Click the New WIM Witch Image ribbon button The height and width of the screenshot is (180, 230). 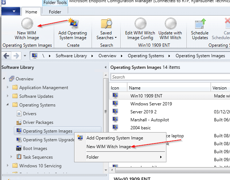tap(27, 29)
